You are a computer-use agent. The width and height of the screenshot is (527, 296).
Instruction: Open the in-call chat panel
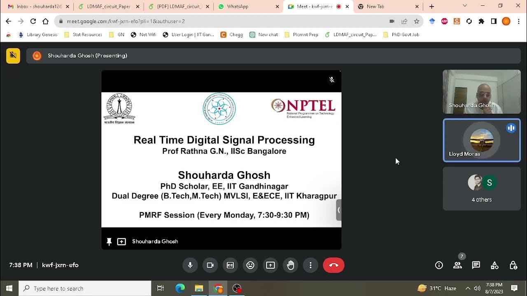pos(476,265)
